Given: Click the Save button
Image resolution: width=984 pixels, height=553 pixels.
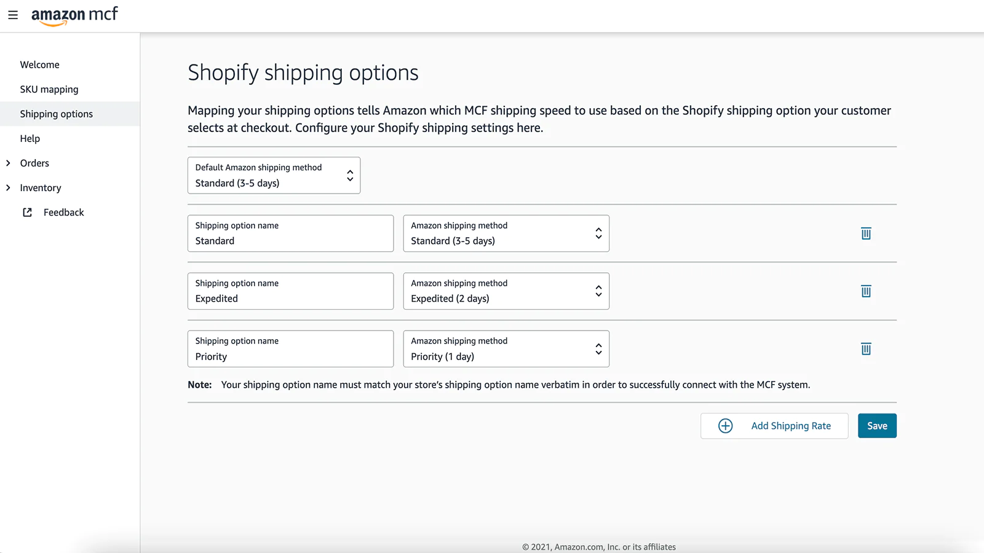Looking at the screenshot, I should point(877,426).
